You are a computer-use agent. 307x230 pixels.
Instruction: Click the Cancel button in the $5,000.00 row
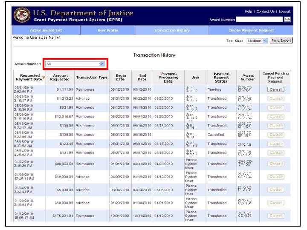tap(276, 190)
